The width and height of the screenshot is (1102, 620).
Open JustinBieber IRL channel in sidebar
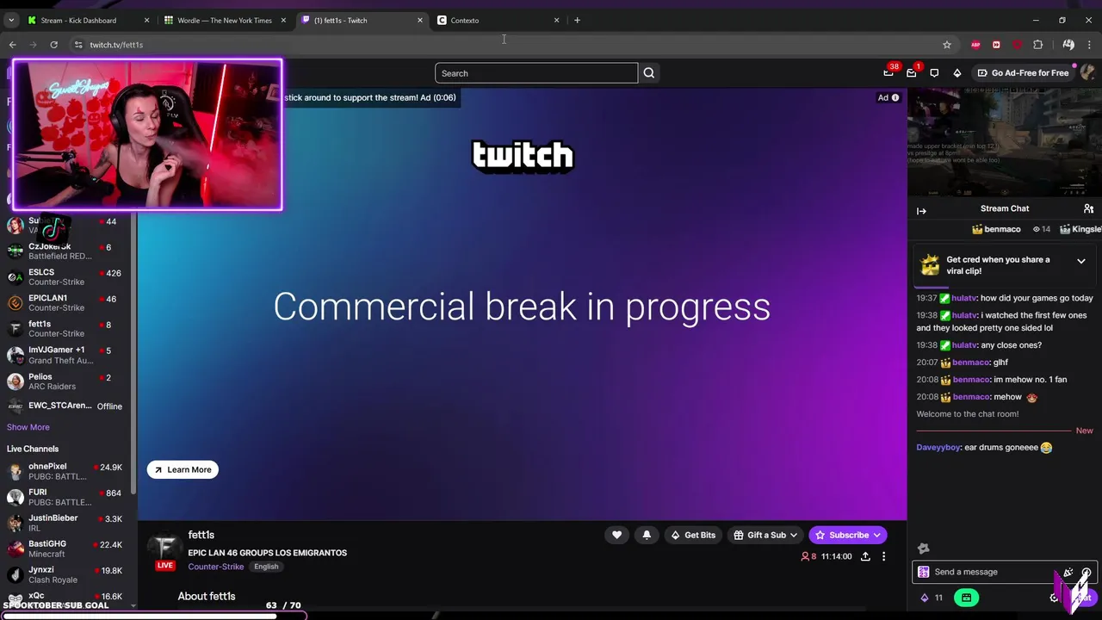click(65, 523)
